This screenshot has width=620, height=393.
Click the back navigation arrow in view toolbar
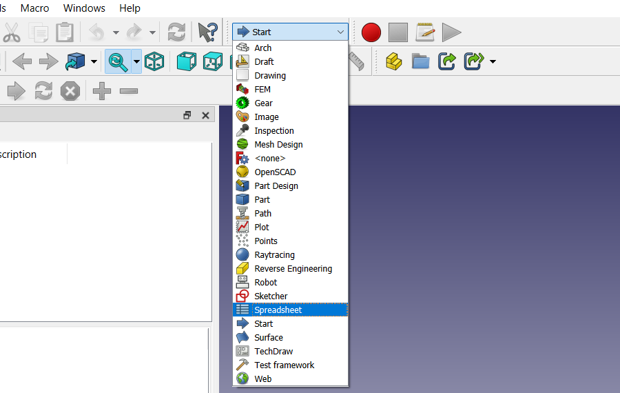pyautogui.click(x=22, y=62)
